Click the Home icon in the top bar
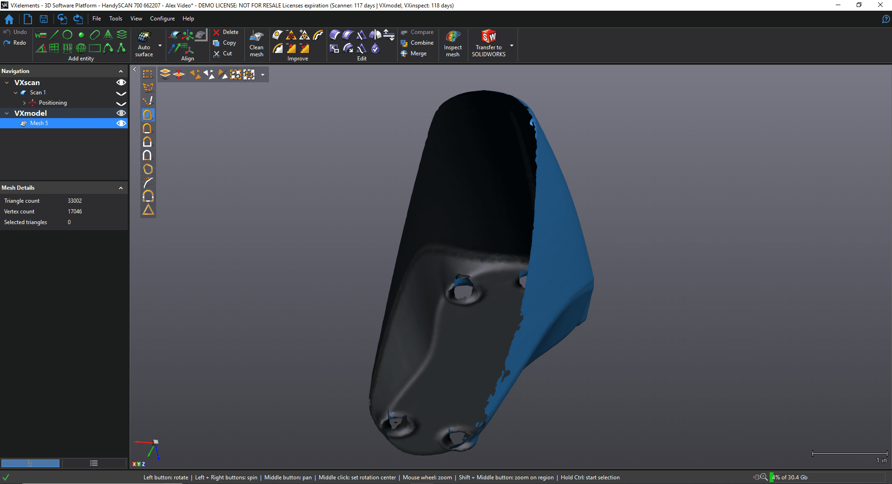The image size is (892, 484). click(x=9, y=19)
